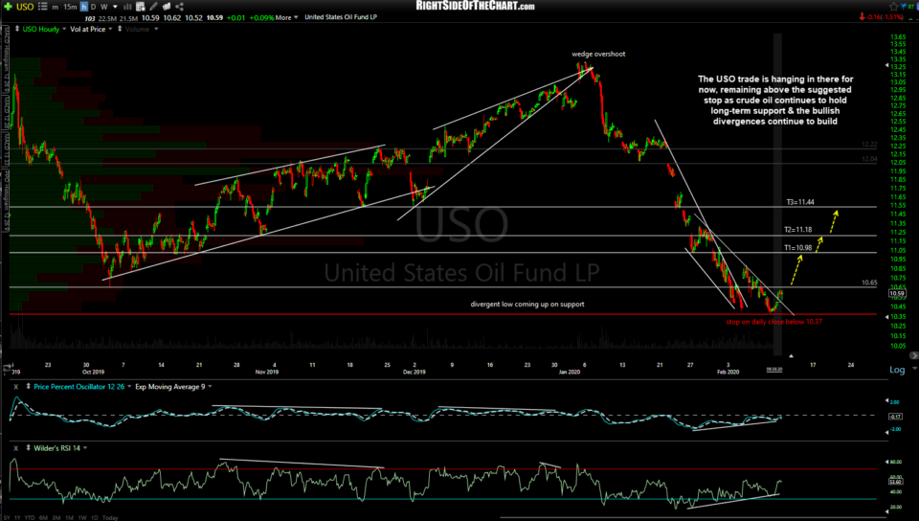This screenshot has height=521, width=919.
Task: Click the 12.04 price level label
Action: coord(869,159)
